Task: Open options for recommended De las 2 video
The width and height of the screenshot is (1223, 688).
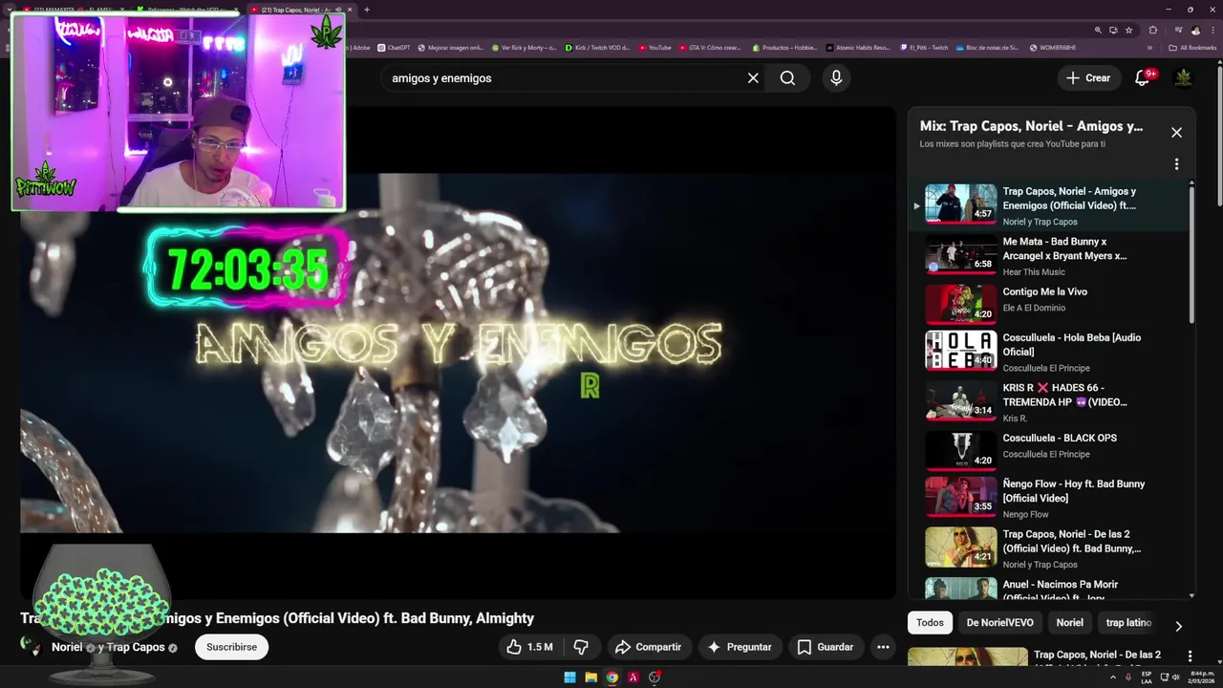Action: tap(1190, 656)
